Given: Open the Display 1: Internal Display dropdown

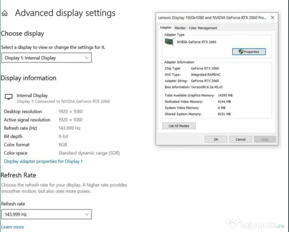Looking at the screenshot, I should [46, 58].
